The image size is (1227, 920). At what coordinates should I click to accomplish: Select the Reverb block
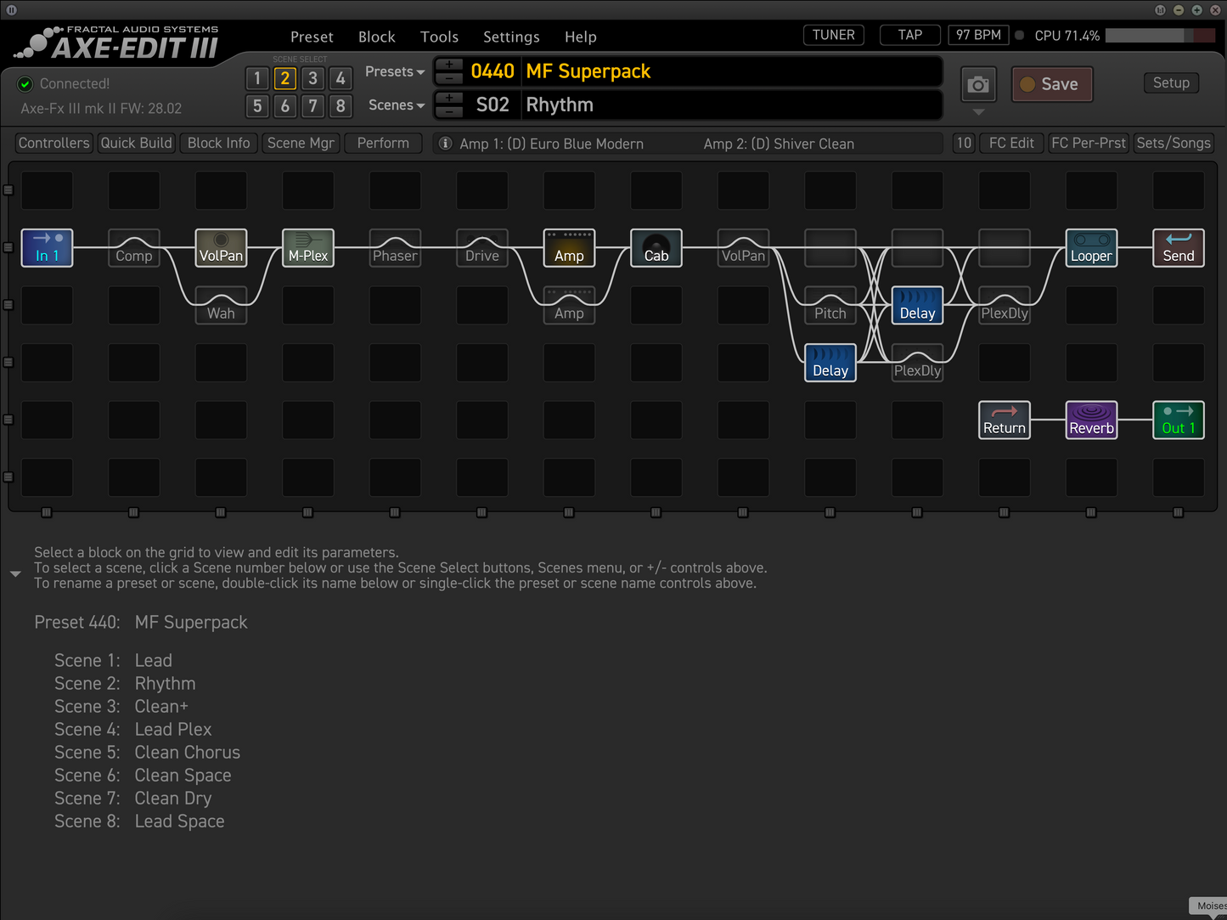[x=1091, y=420]
